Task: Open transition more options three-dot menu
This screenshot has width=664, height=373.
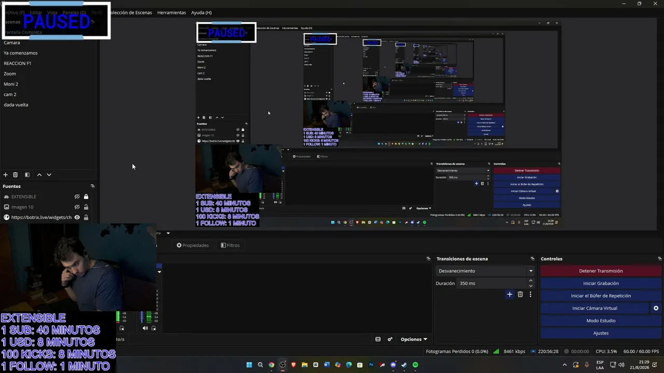Action: coord(530,294)
